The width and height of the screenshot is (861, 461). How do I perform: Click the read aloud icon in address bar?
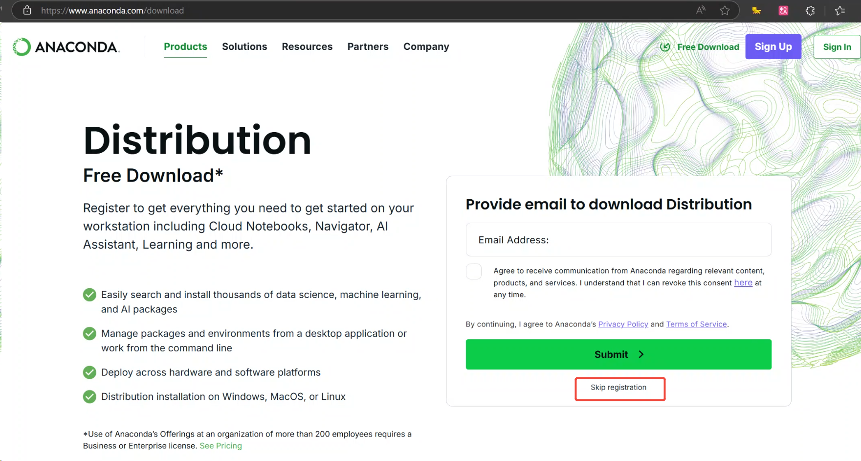[701, 10]
